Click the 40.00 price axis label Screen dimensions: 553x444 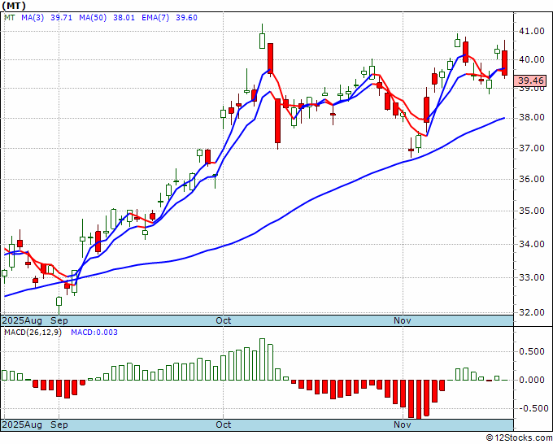(532, 59)
